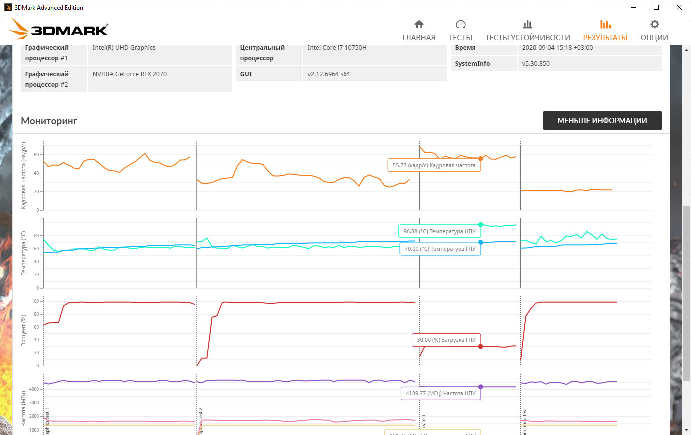
Task: Click the 2020-09-04 15:18 time value
Action: [x=557, y=48]
